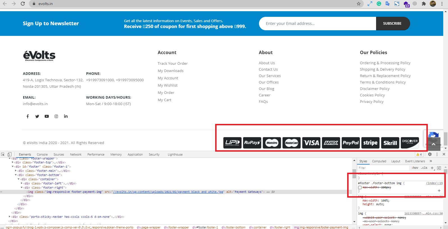This screenshot has height=229, width=448.
Task: Open the Chrome three-dot menu
Action: coord(442,4)
